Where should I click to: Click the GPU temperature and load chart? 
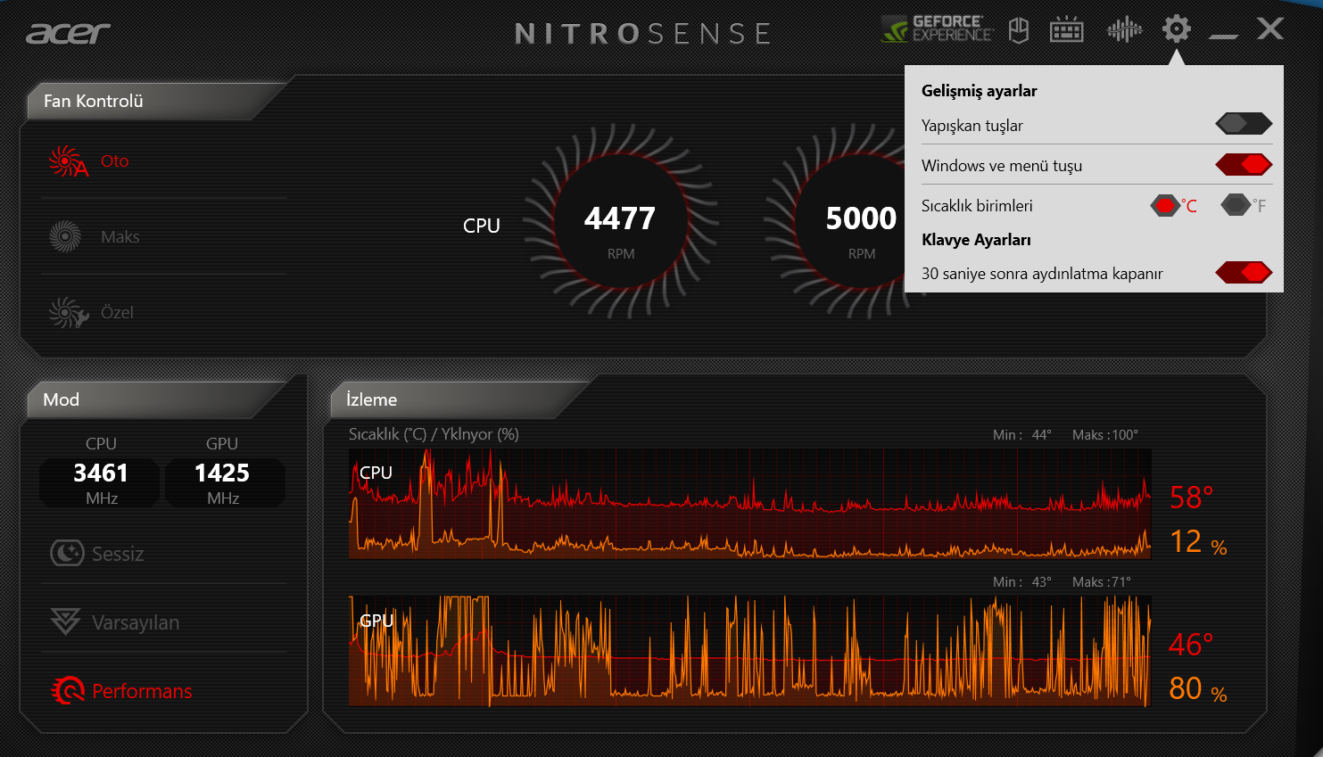click(x=749, y=651)
